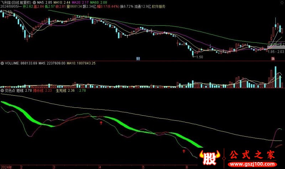285x169 pixels.
Task: Click the volume value 量868134
Action: click(x=74, y=6)
